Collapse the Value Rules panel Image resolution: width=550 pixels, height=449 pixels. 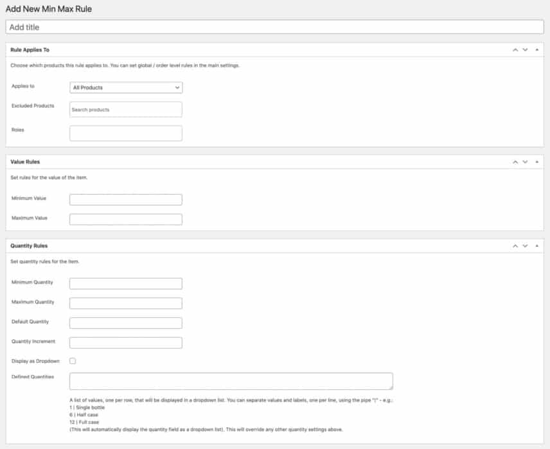pos(538,161)
